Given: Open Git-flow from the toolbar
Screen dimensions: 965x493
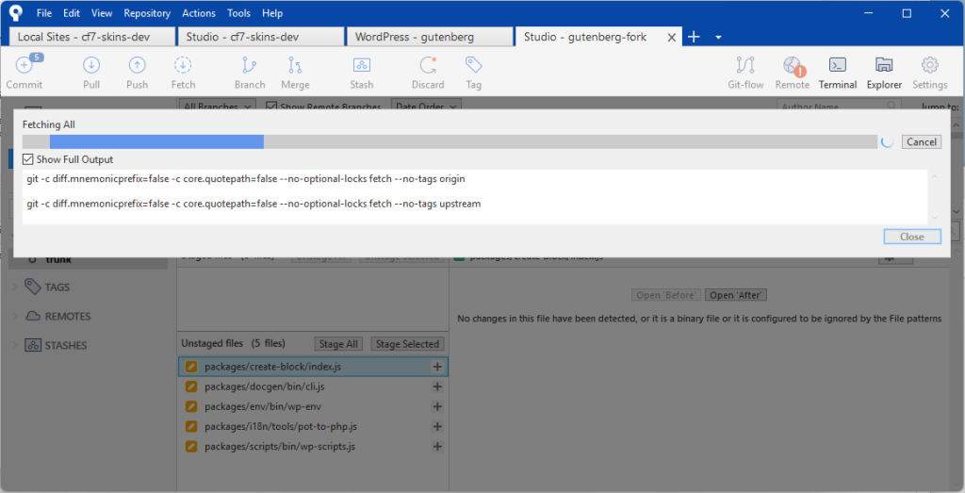Looking at the screenshot, I should coord(745,66).
